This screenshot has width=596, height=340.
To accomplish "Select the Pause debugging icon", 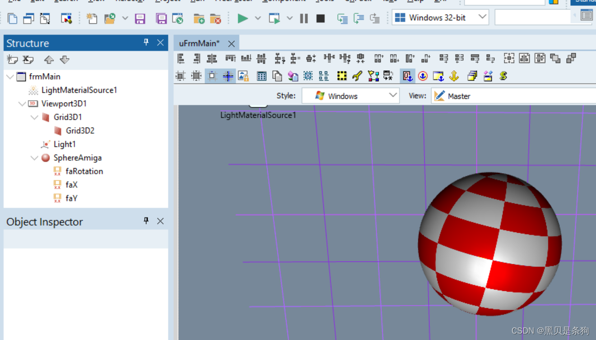I will click(x=303, y=18).
